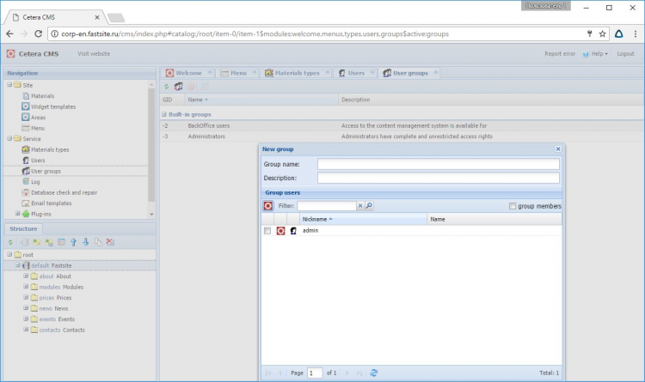
Task: Clear the filter with the X icon
Action: 360,206
